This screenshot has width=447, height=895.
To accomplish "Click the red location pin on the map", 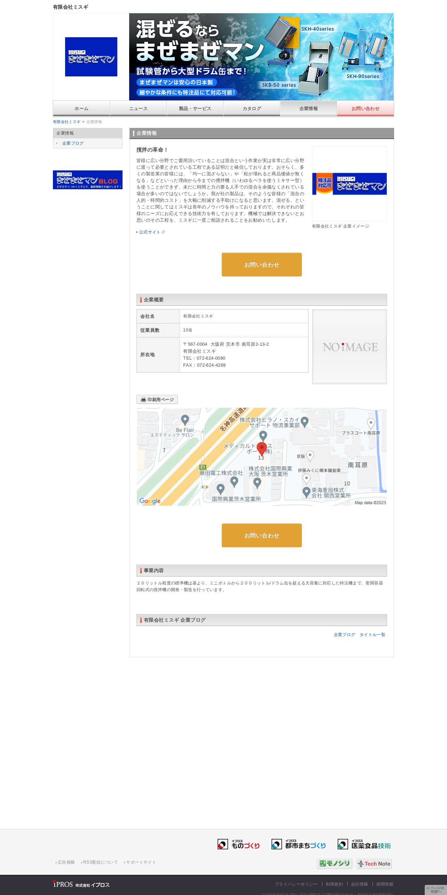I will pyautogui.click(x=262, y=449).
